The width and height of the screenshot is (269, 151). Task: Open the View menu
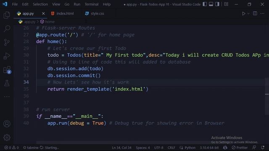56,4
